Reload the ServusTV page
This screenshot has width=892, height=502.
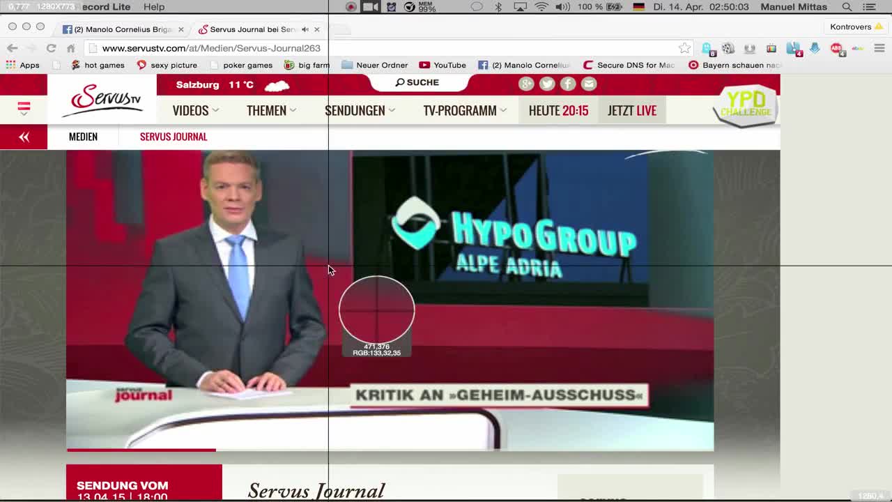(51, 48)
